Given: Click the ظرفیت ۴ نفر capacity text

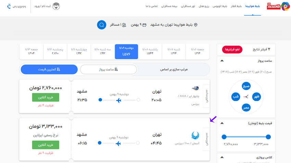Looking at the screenshot, I should coord(46,105).
